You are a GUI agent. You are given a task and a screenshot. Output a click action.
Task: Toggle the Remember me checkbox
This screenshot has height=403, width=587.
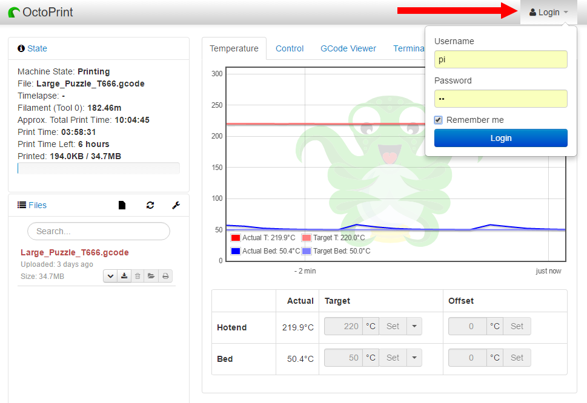[x=439, y=120]
